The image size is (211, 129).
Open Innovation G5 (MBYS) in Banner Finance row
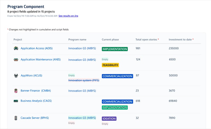(x=82, y=91)
